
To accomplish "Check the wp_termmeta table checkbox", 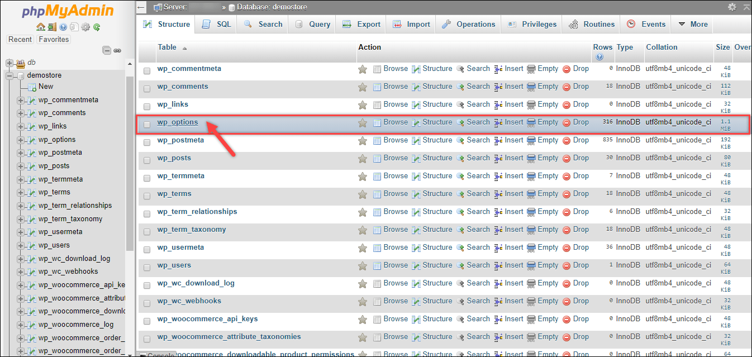I will [x=147, y=178].
